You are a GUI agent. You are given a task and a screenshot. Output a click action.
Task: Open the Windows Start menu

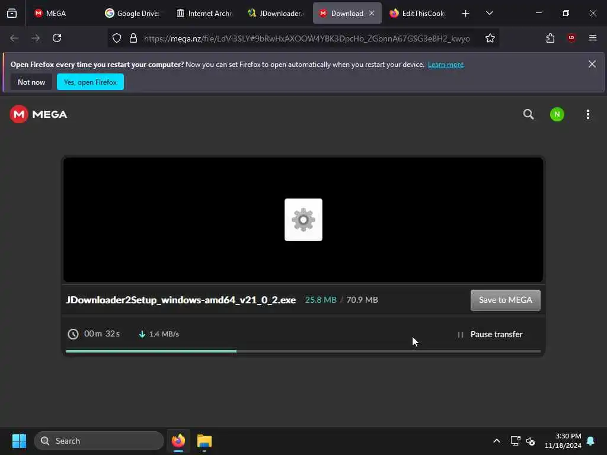pyautogui.click(x=19, y=441)
